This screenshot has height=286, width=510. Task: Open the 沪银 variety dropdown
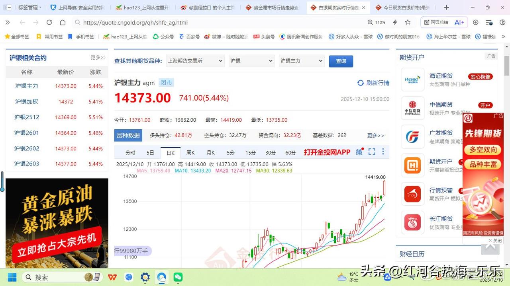click(x=251, y=61)
